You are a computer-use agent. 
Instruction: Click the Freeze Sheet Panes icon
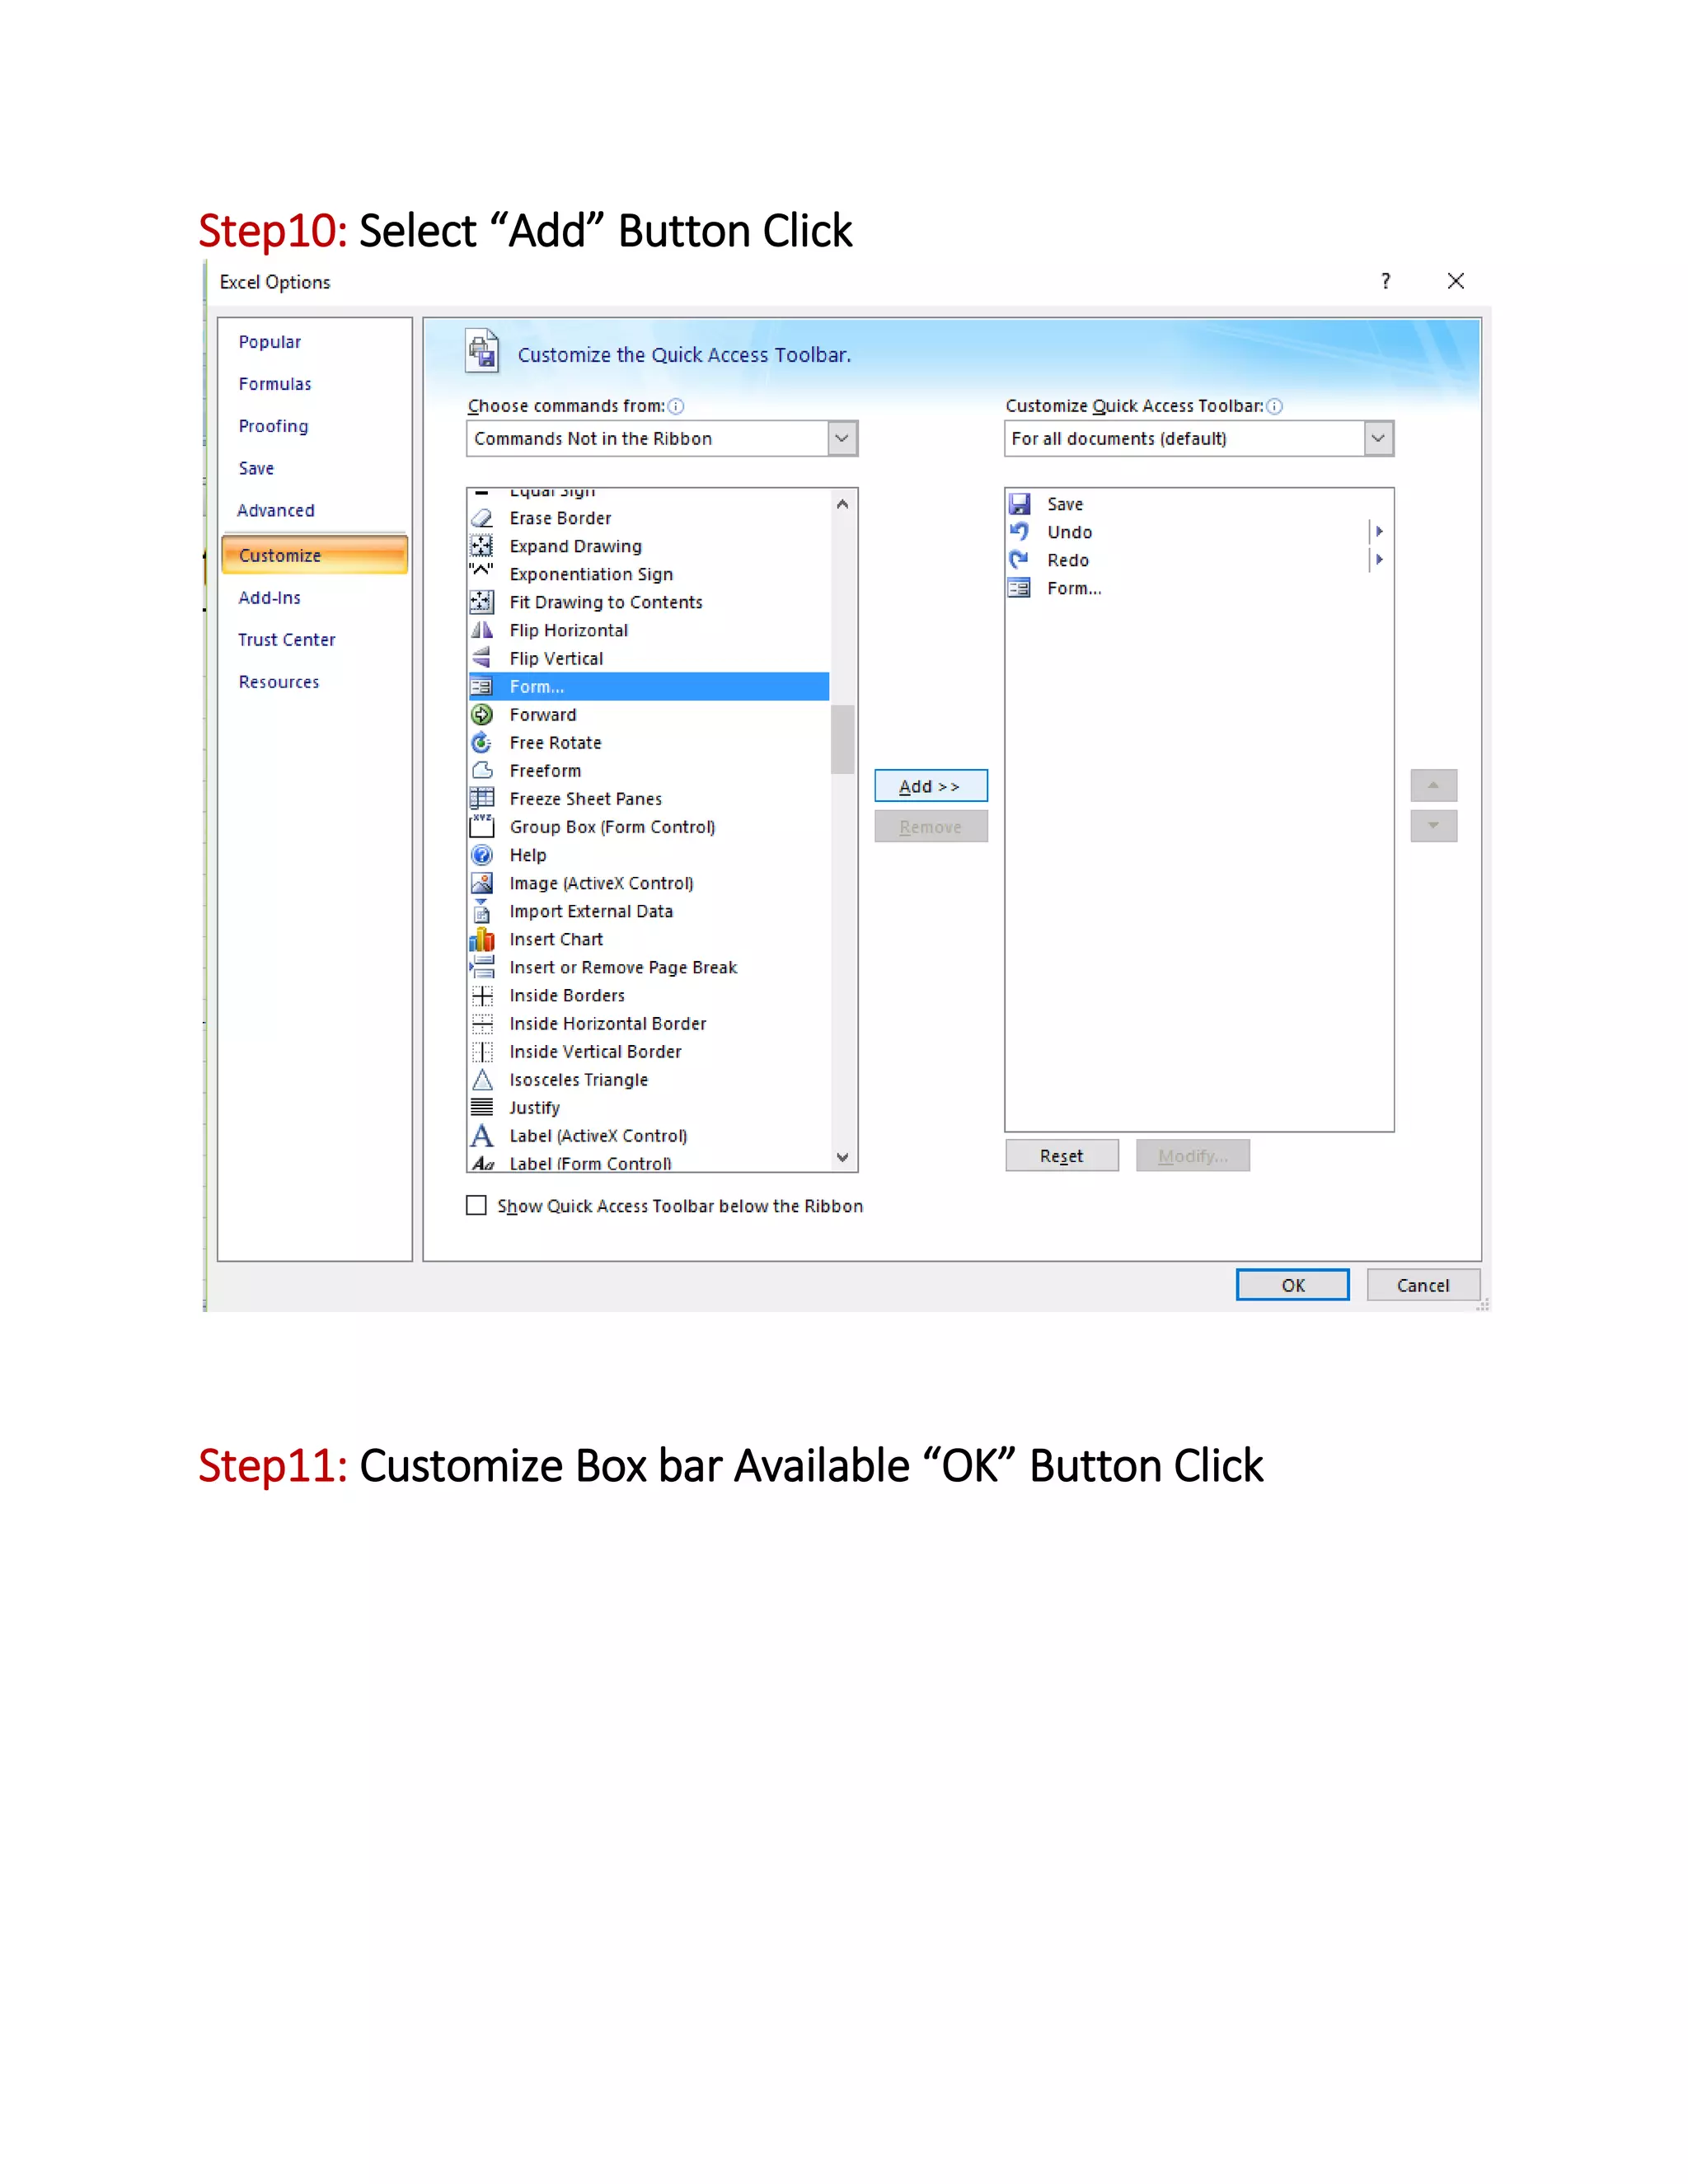click(x=481, y=798)
